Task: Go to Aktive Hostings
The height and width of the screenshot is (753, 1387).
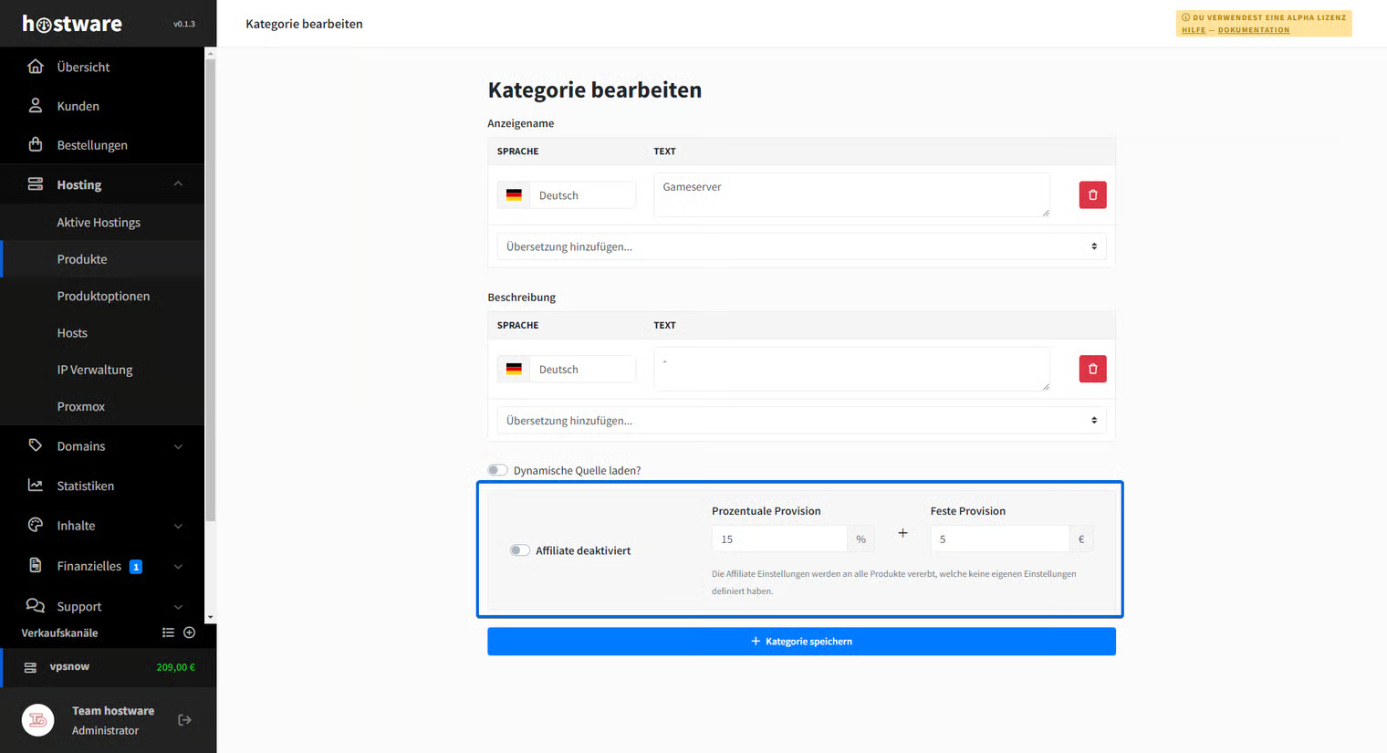Action: [99, 223]
